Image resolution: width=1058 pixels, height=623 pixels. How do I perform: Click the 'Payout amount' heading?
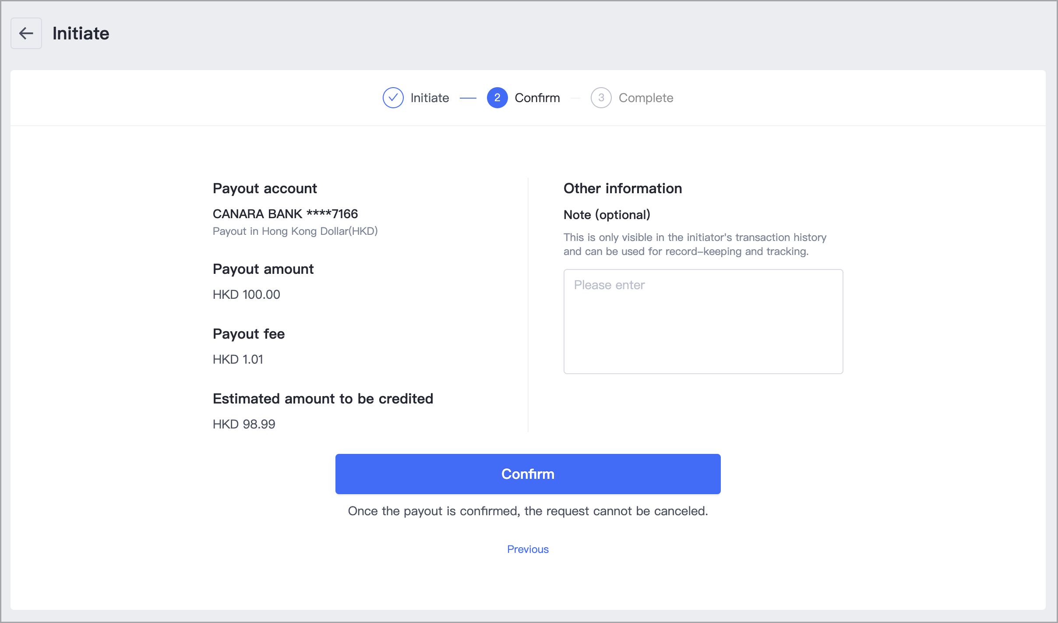pyautogui.click(x=263, y=269)
